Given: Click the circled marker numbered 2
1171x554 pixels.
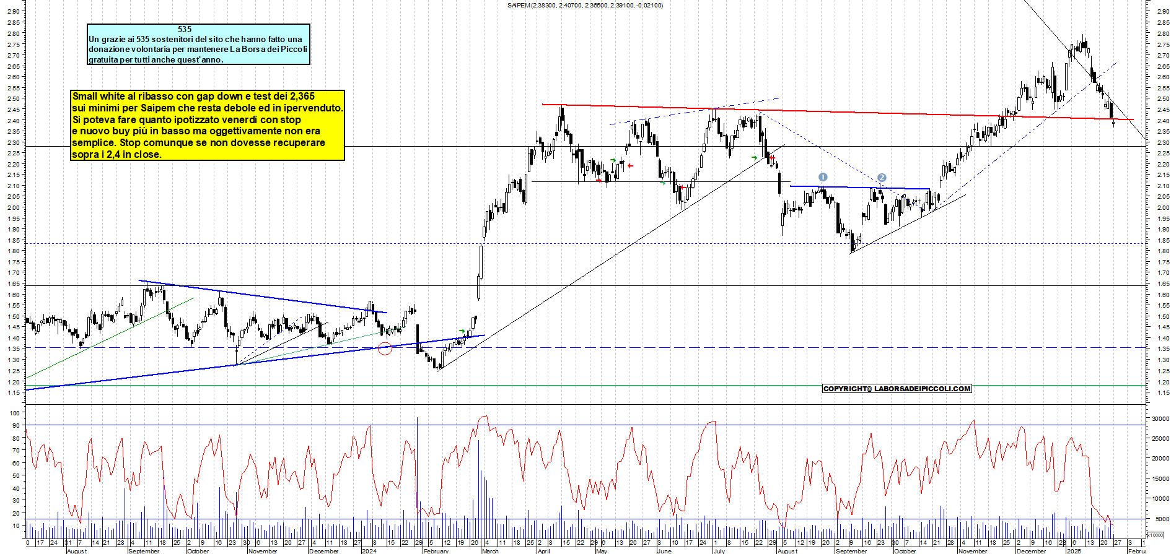Looking at the screenshot, I should [882, 177].
